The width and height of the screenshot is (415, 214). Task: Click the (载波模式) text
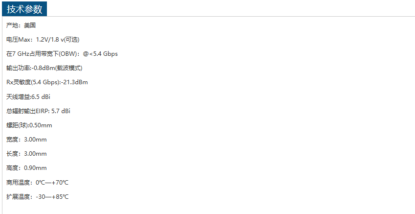[69, 68]
